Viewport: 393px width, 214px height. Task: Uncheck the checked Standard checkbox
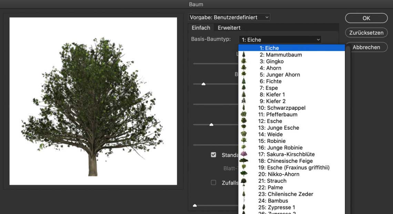(213, 155)
